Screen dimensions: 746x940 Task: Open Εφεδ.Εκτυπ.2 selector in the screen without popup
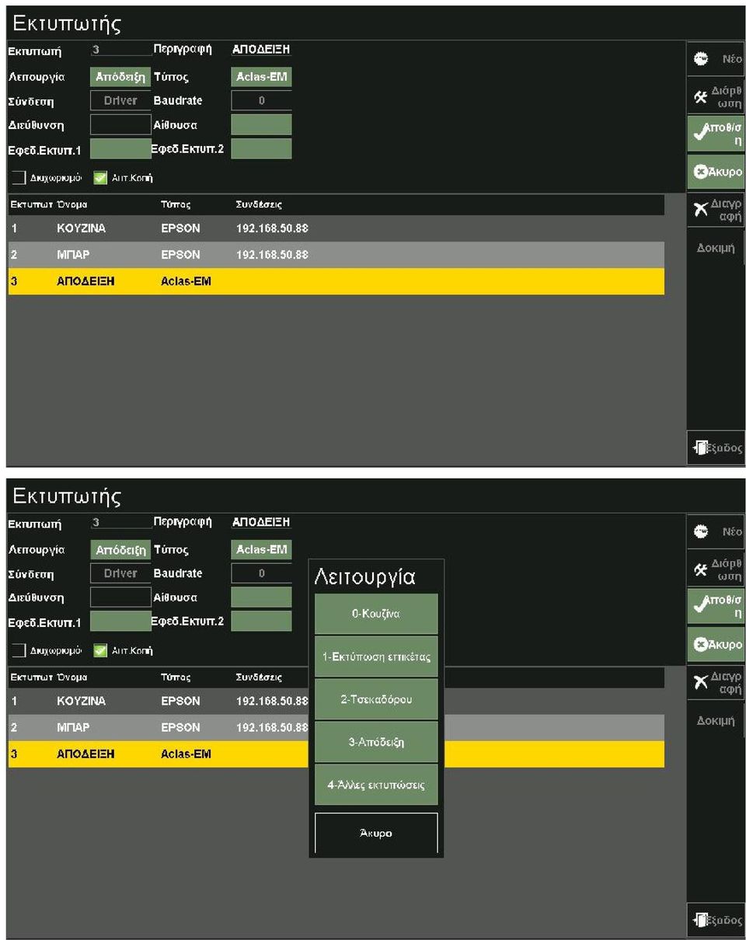(x=262, y=148)
